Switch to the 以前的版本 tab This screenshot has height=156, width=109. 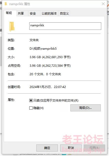click(49, 13)
